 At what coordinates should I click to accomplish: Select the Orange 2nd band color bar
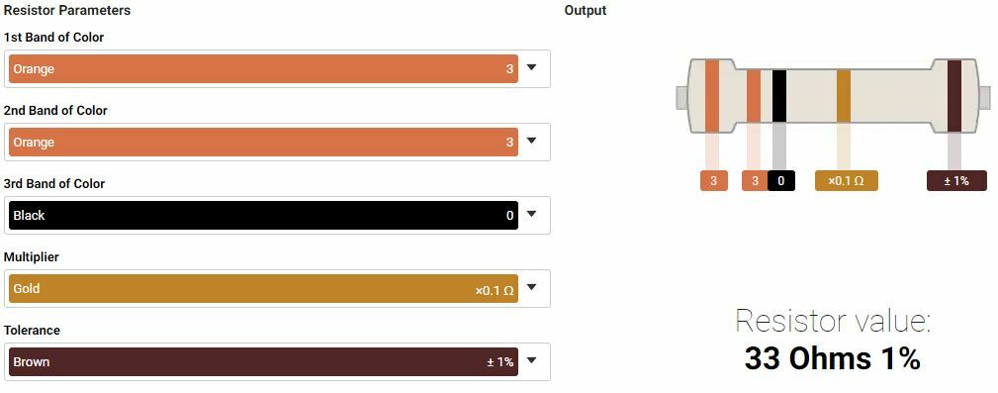click(263, 142)
